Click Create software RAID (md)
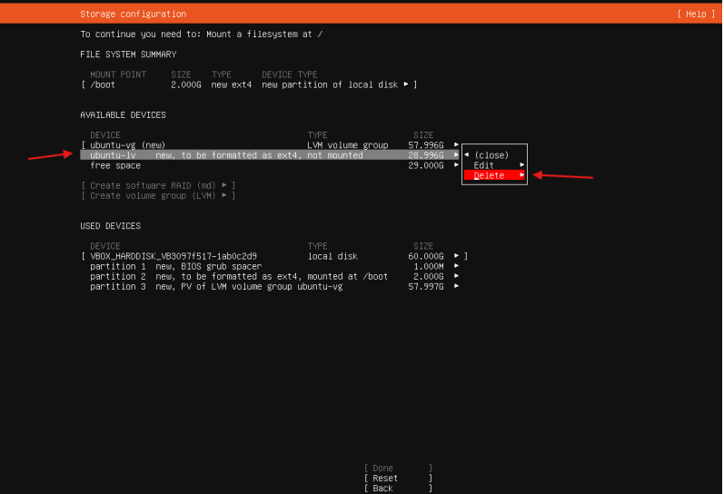 point(158,185)
